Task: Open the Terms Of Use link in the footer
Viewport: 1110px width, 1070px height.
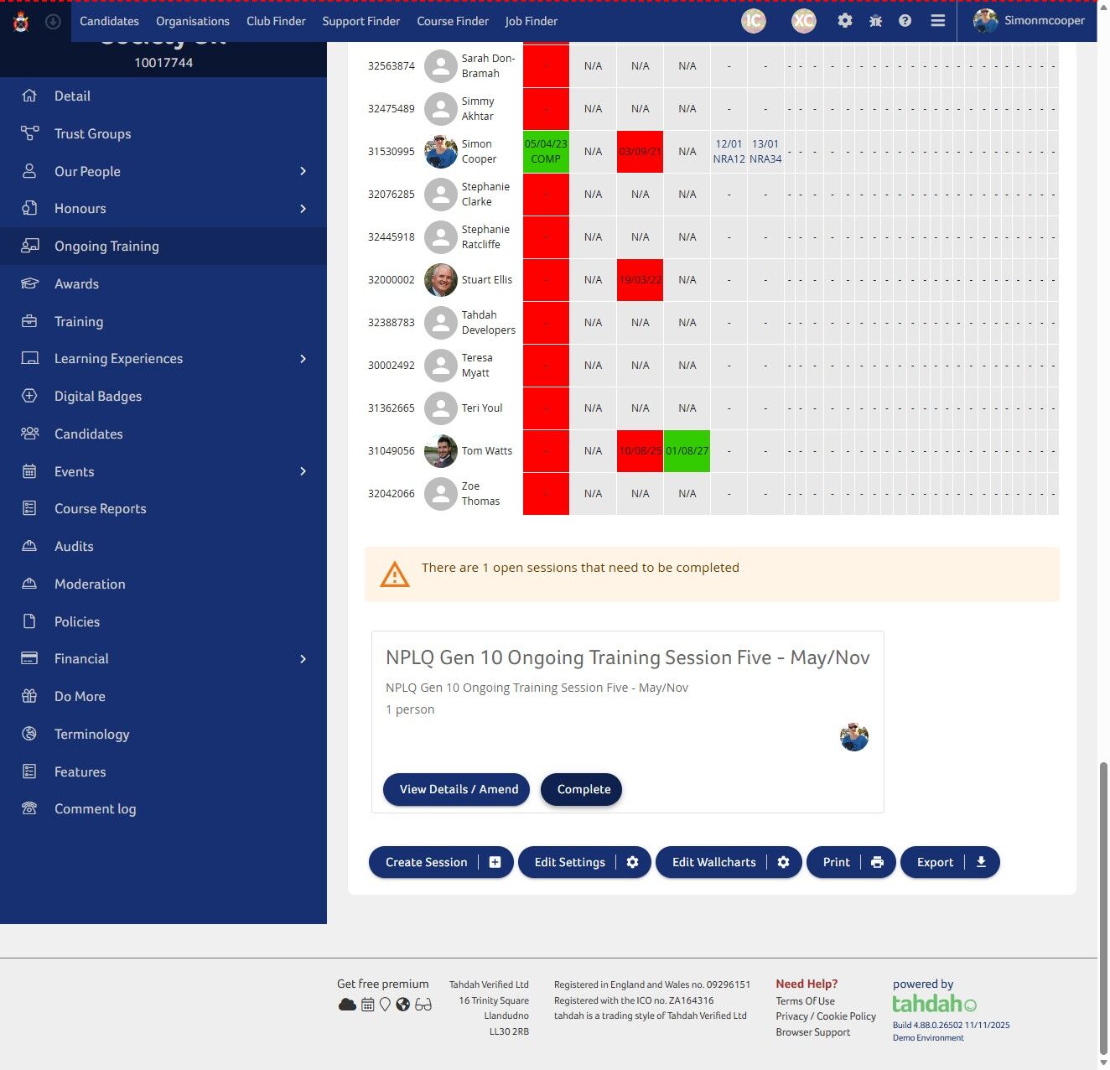Action: (805, 1000)
